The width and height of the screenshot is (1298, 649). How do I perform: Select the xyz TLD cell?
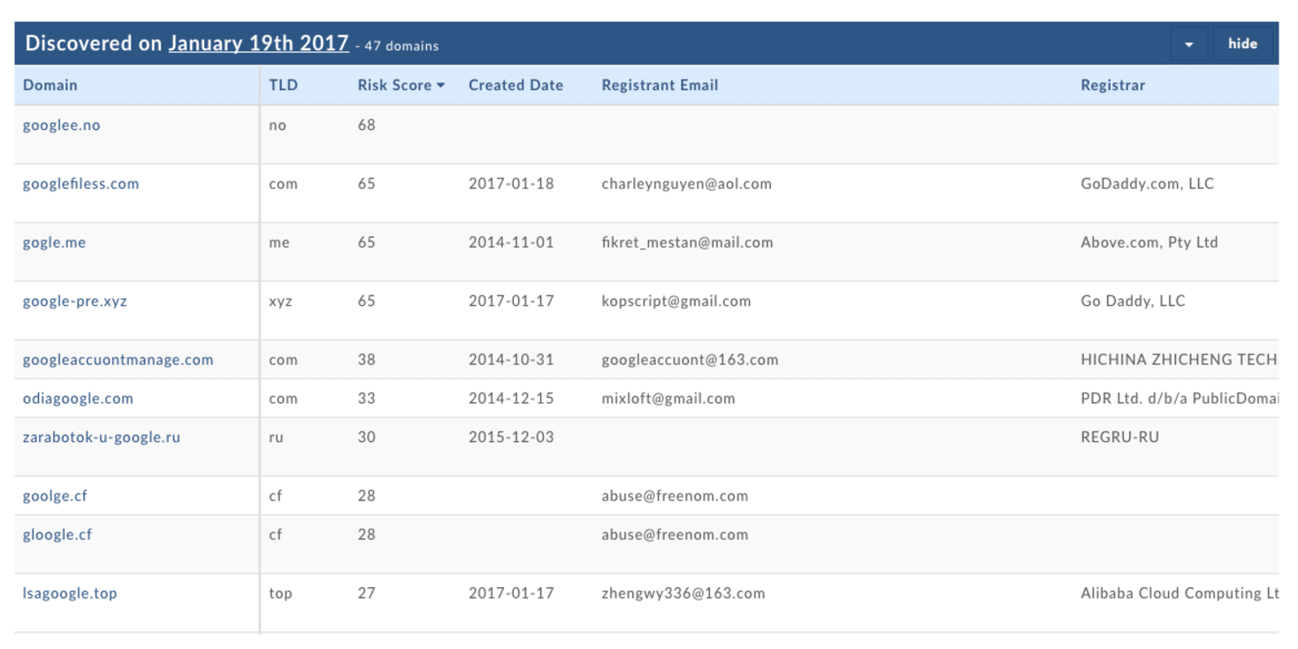click(x=280, y=302)
